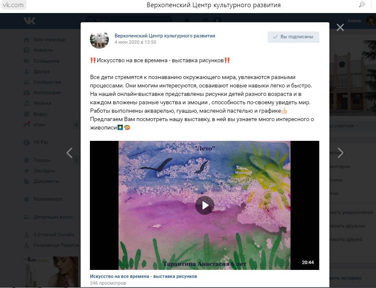
Task: Open the group avatar in post header
Action: pyautogui.click(x=99, y=39)
